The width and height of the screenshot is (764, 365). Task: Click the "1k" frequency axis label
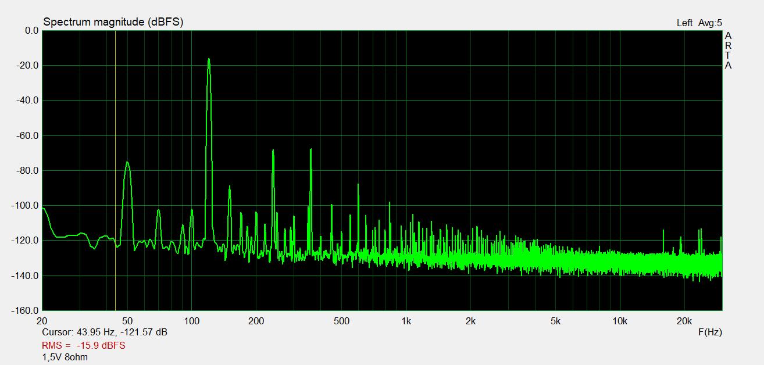406,321
